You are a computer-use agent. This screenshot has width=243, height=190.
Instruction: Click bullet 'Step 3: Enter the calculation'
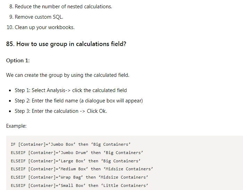(x=61, y=111)
